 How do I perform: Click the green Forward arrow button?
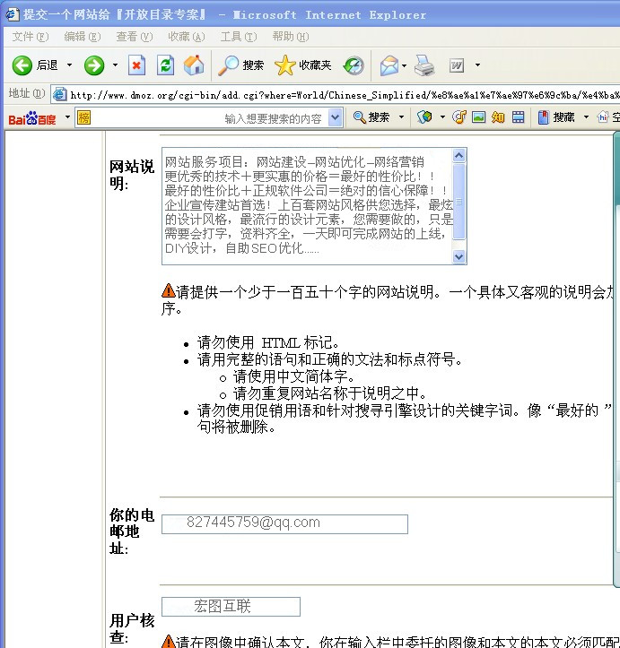pos(94,65)
